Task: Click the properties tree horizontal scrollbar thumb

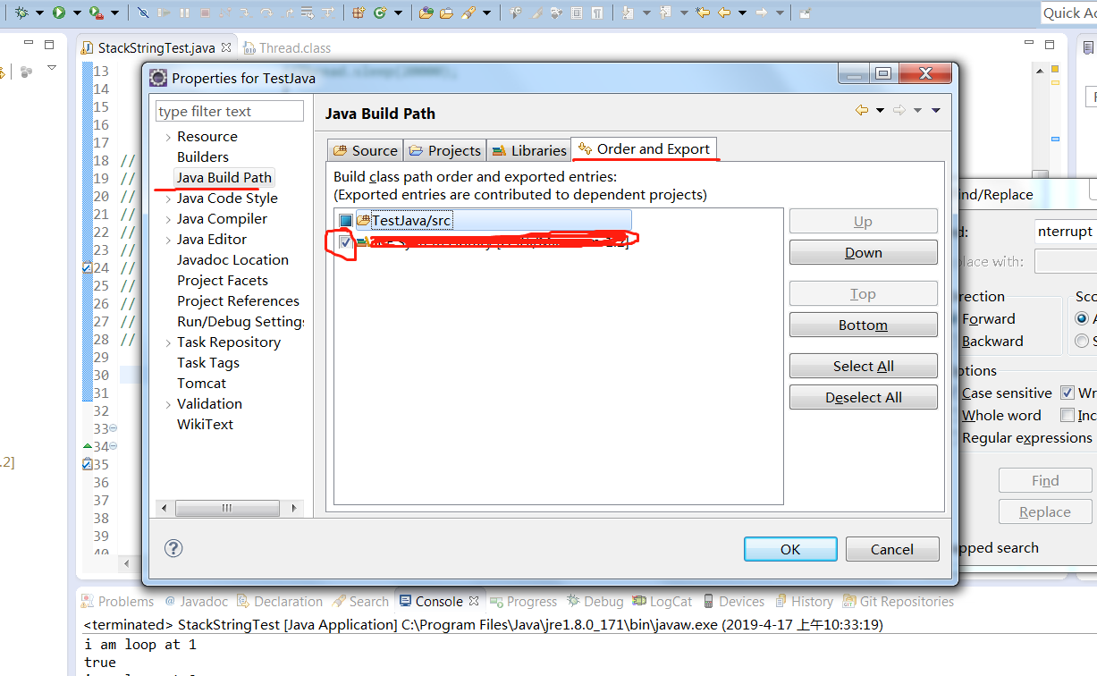Action: coord(226,508)
